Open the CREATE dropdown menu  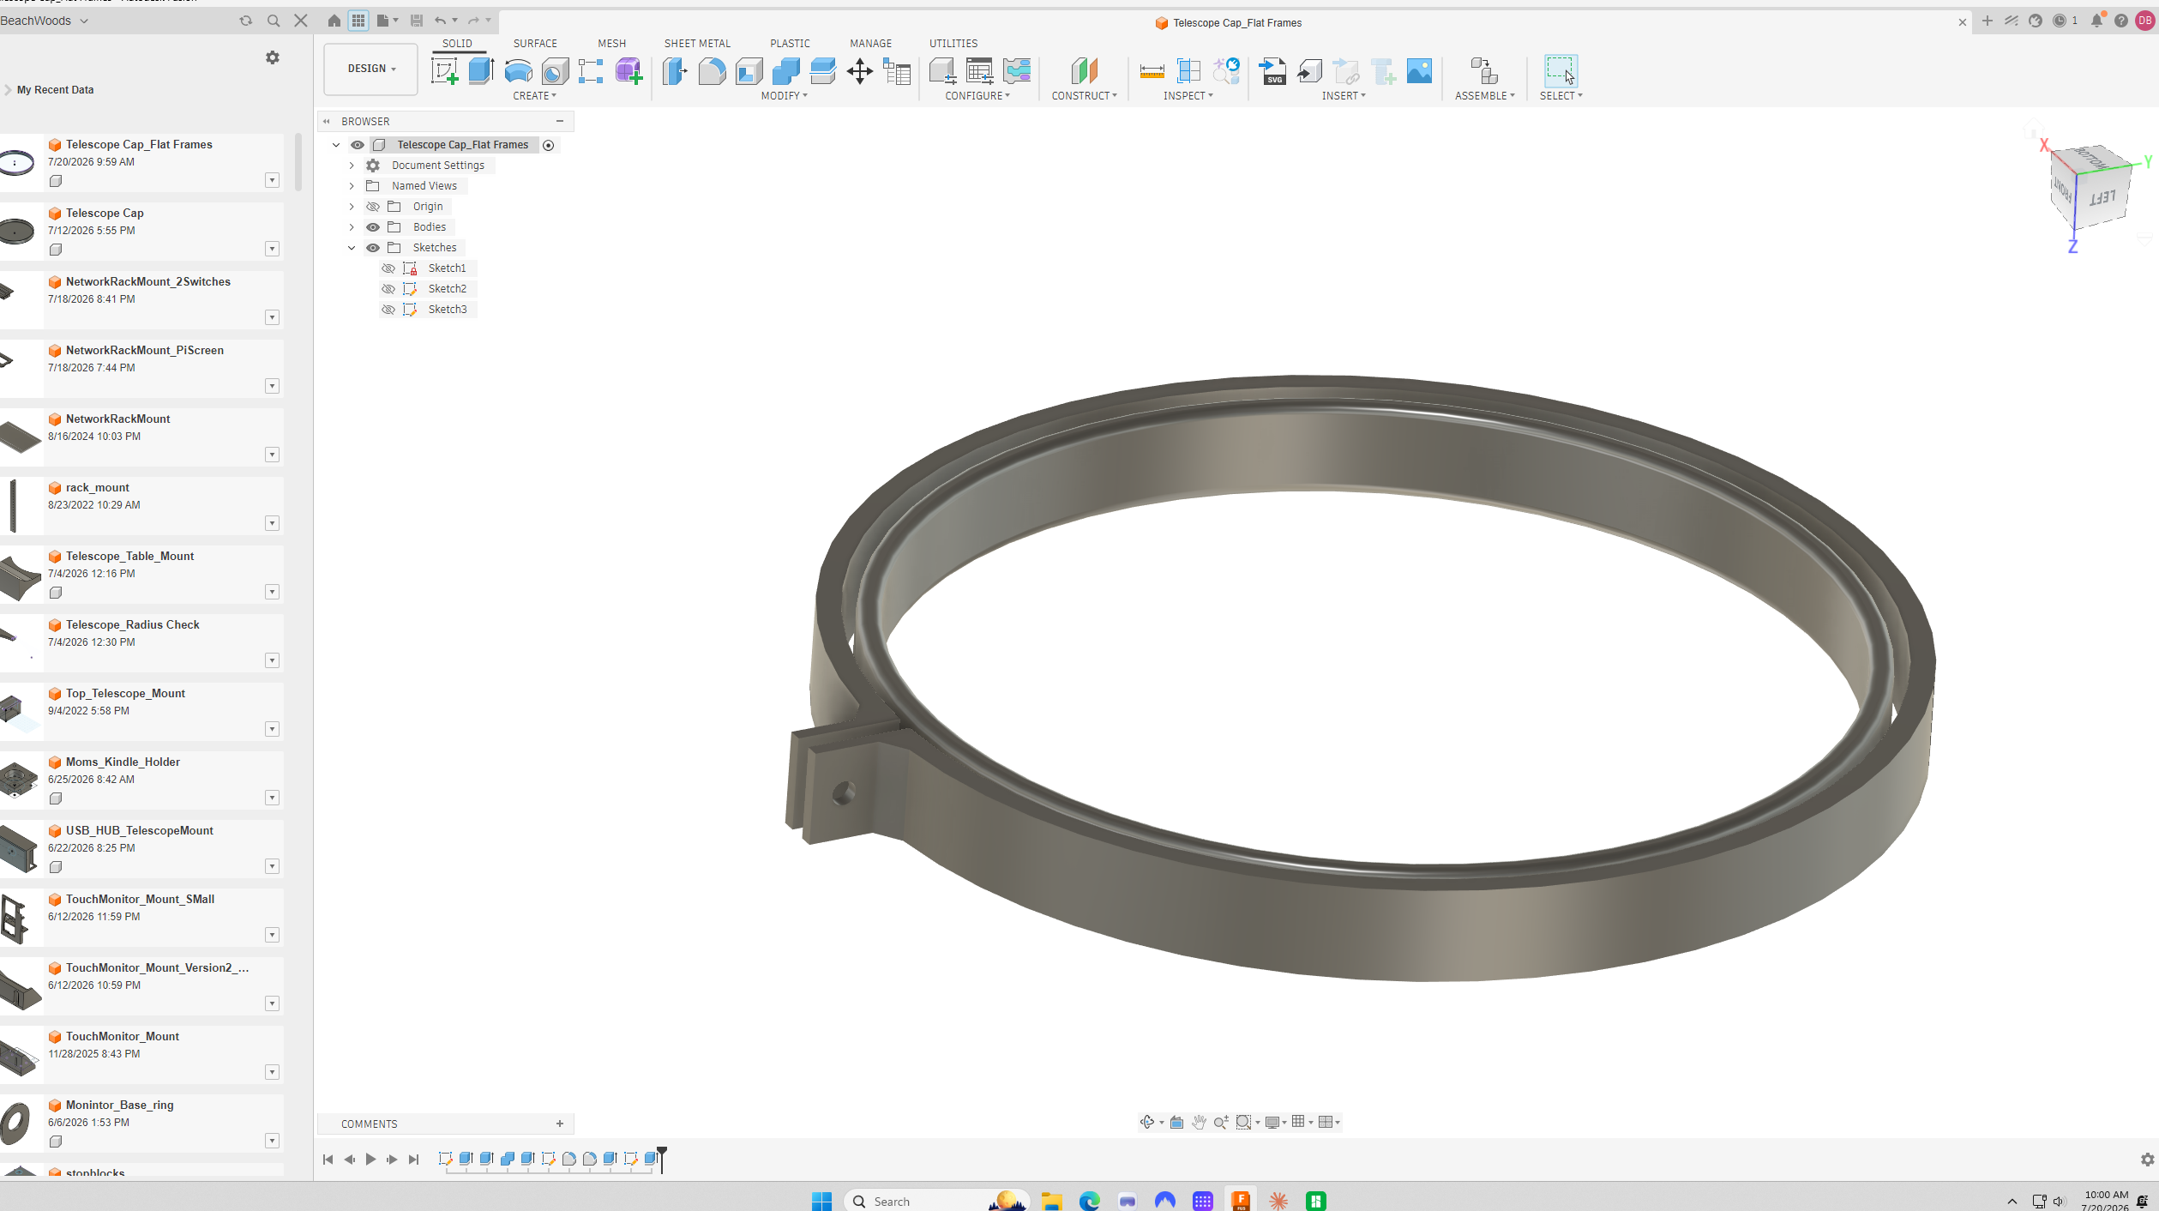point(534,96)
